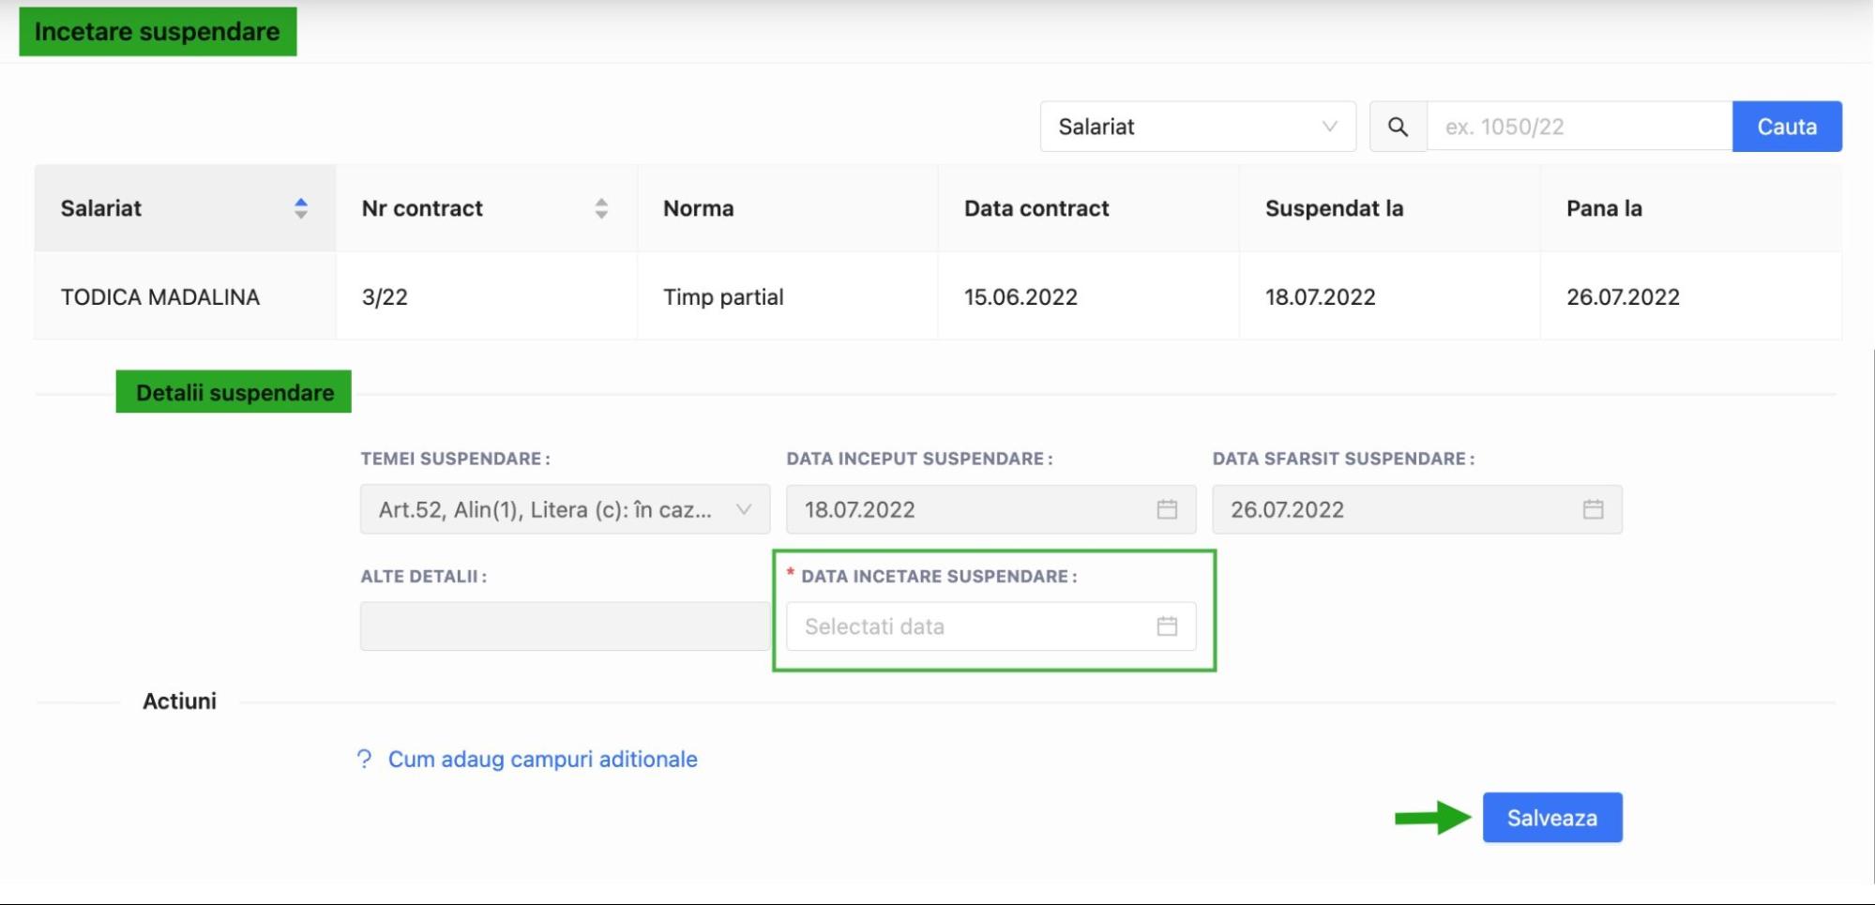The width and height of the screenshot is (1875, 905).
Task: Click the contract number search field
Action: point(1579,127)
